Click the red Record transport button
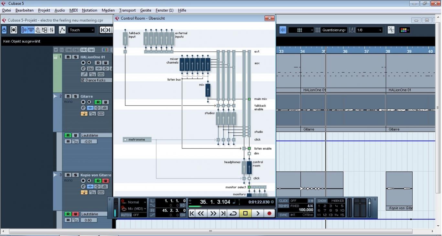 point(269,213)
